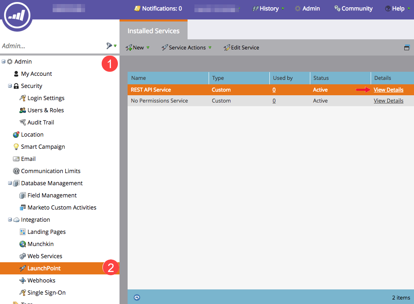Select My Account in the tree
The height and width of the screenshot is (304, 414).
pos(36,74)
